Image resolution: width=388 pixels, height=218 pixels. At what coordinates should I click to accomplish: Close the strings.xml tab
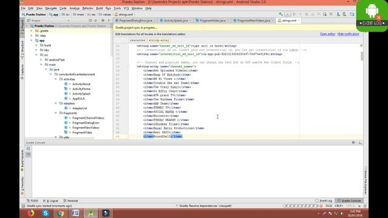299,21
